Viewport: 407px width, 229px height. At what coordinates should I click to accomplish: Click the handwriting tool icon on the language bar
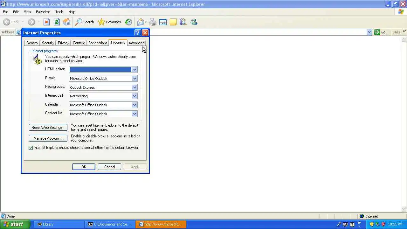[x=345, y=224]
